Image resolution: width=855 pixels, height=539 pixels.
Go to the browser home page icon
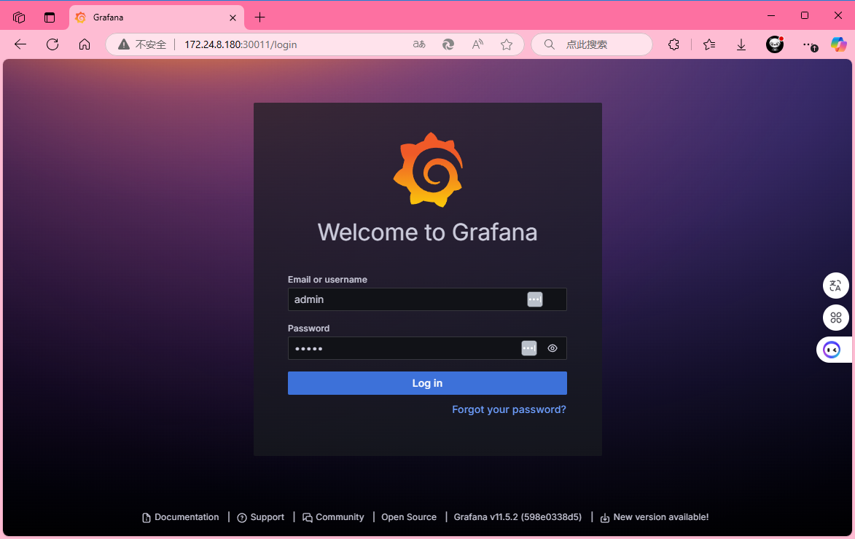[85, 44]
